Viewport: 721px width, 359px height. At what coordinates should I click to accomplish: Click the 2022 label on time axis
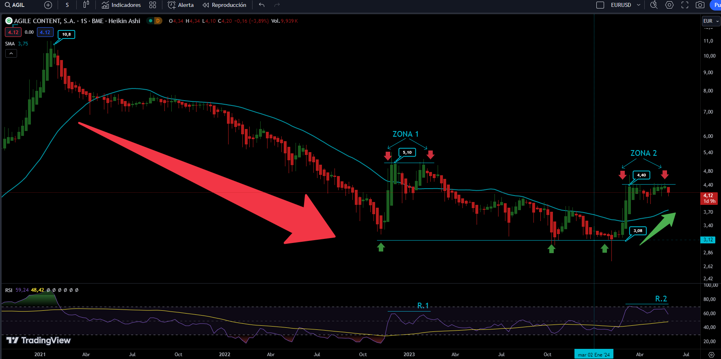225,355
